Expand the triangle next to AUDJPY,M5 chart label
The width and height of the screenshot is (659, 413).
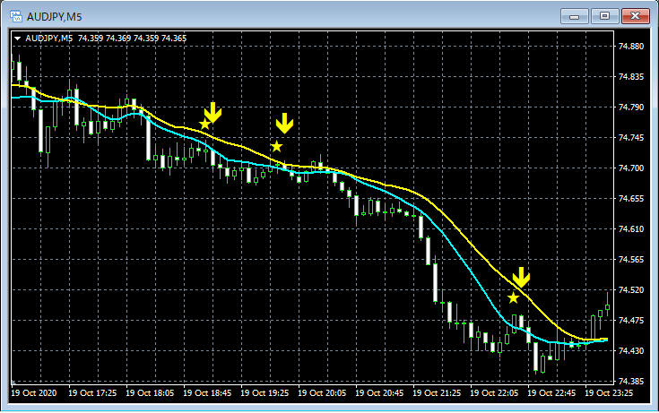tap(18, 39)
